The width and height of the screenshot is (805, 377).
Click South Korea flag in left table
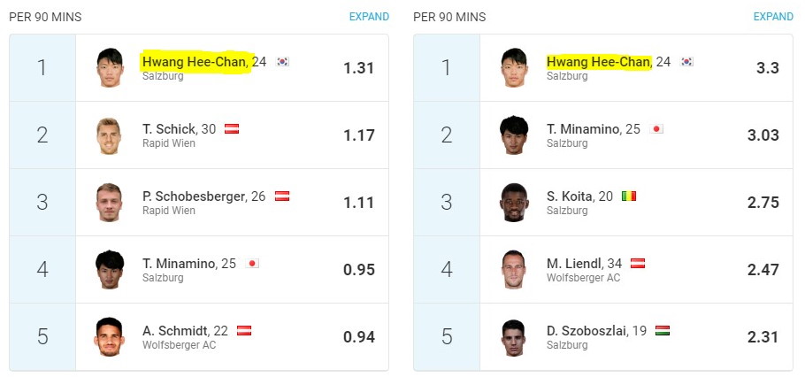(x=282, y=62)
